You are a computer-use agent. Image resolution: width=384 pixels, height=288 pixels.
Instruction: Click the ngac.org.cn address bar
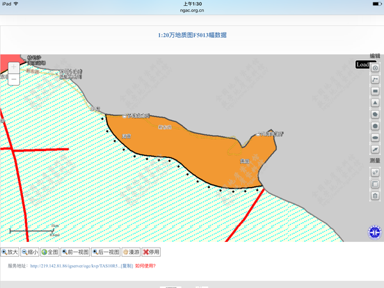192,10
